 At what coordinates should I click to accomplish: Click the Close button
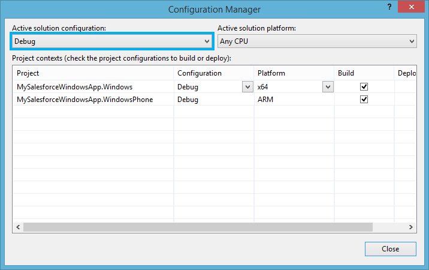point(391,249)
